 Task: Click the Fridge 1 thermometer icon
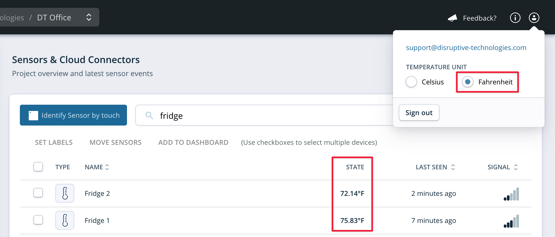click(x=65, y=220)
